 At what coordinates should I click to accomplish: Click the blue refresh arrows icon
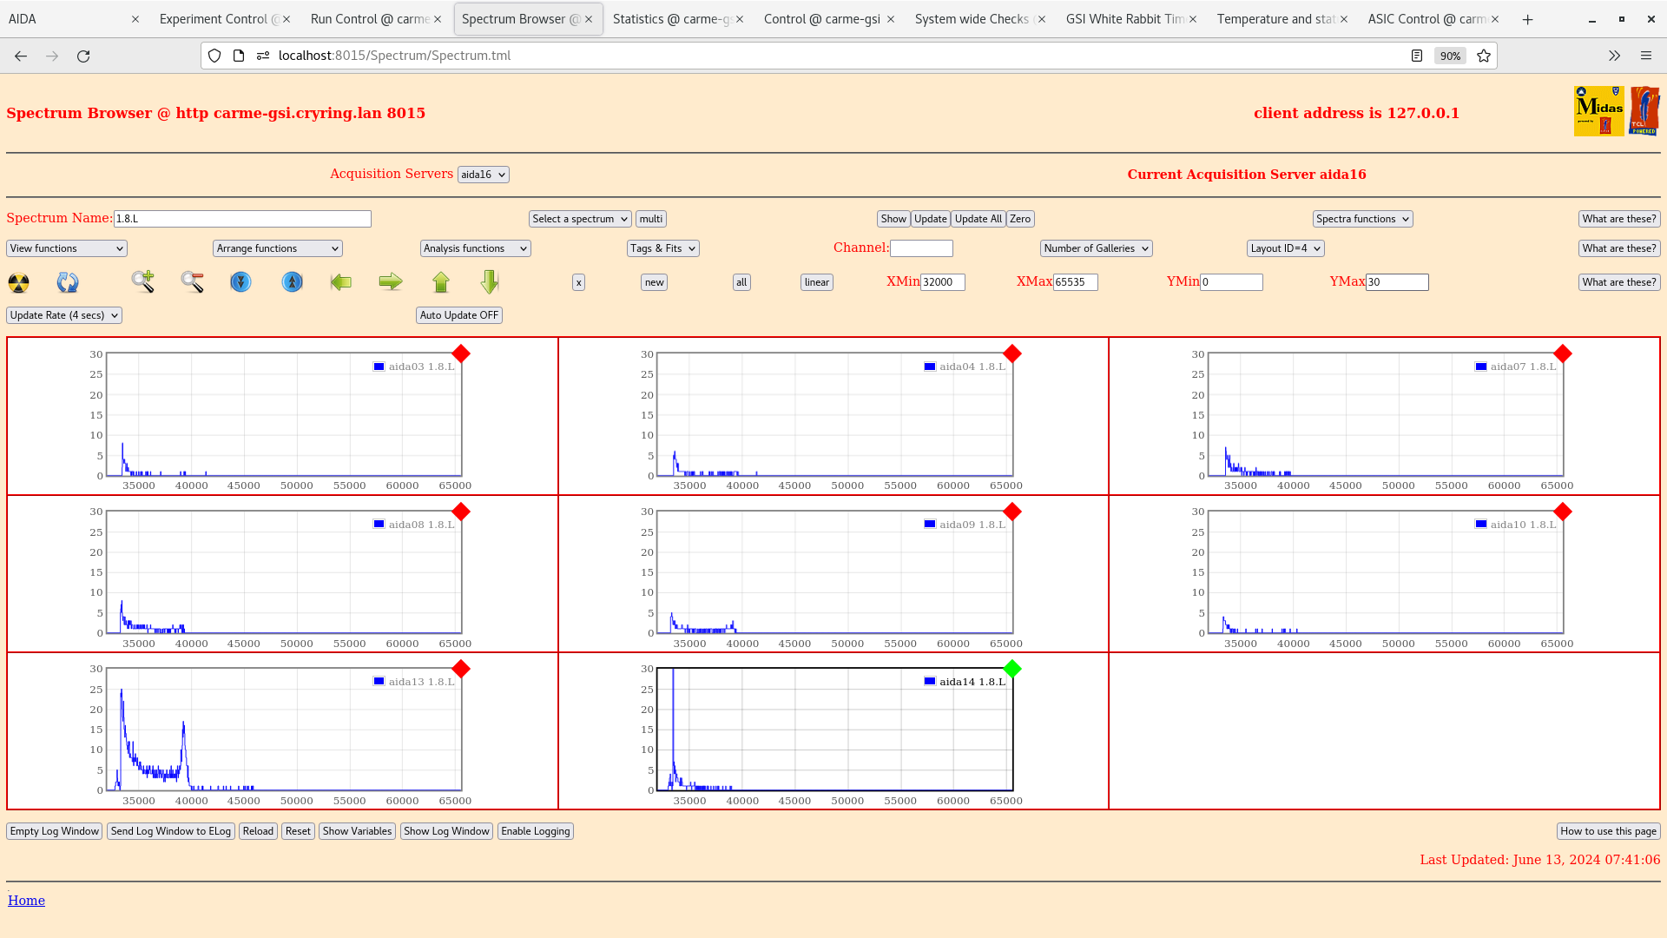(68, 282)
